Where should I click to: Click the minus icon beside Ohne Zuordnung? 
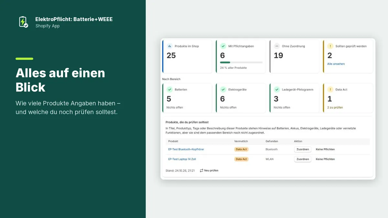(277, 46)
